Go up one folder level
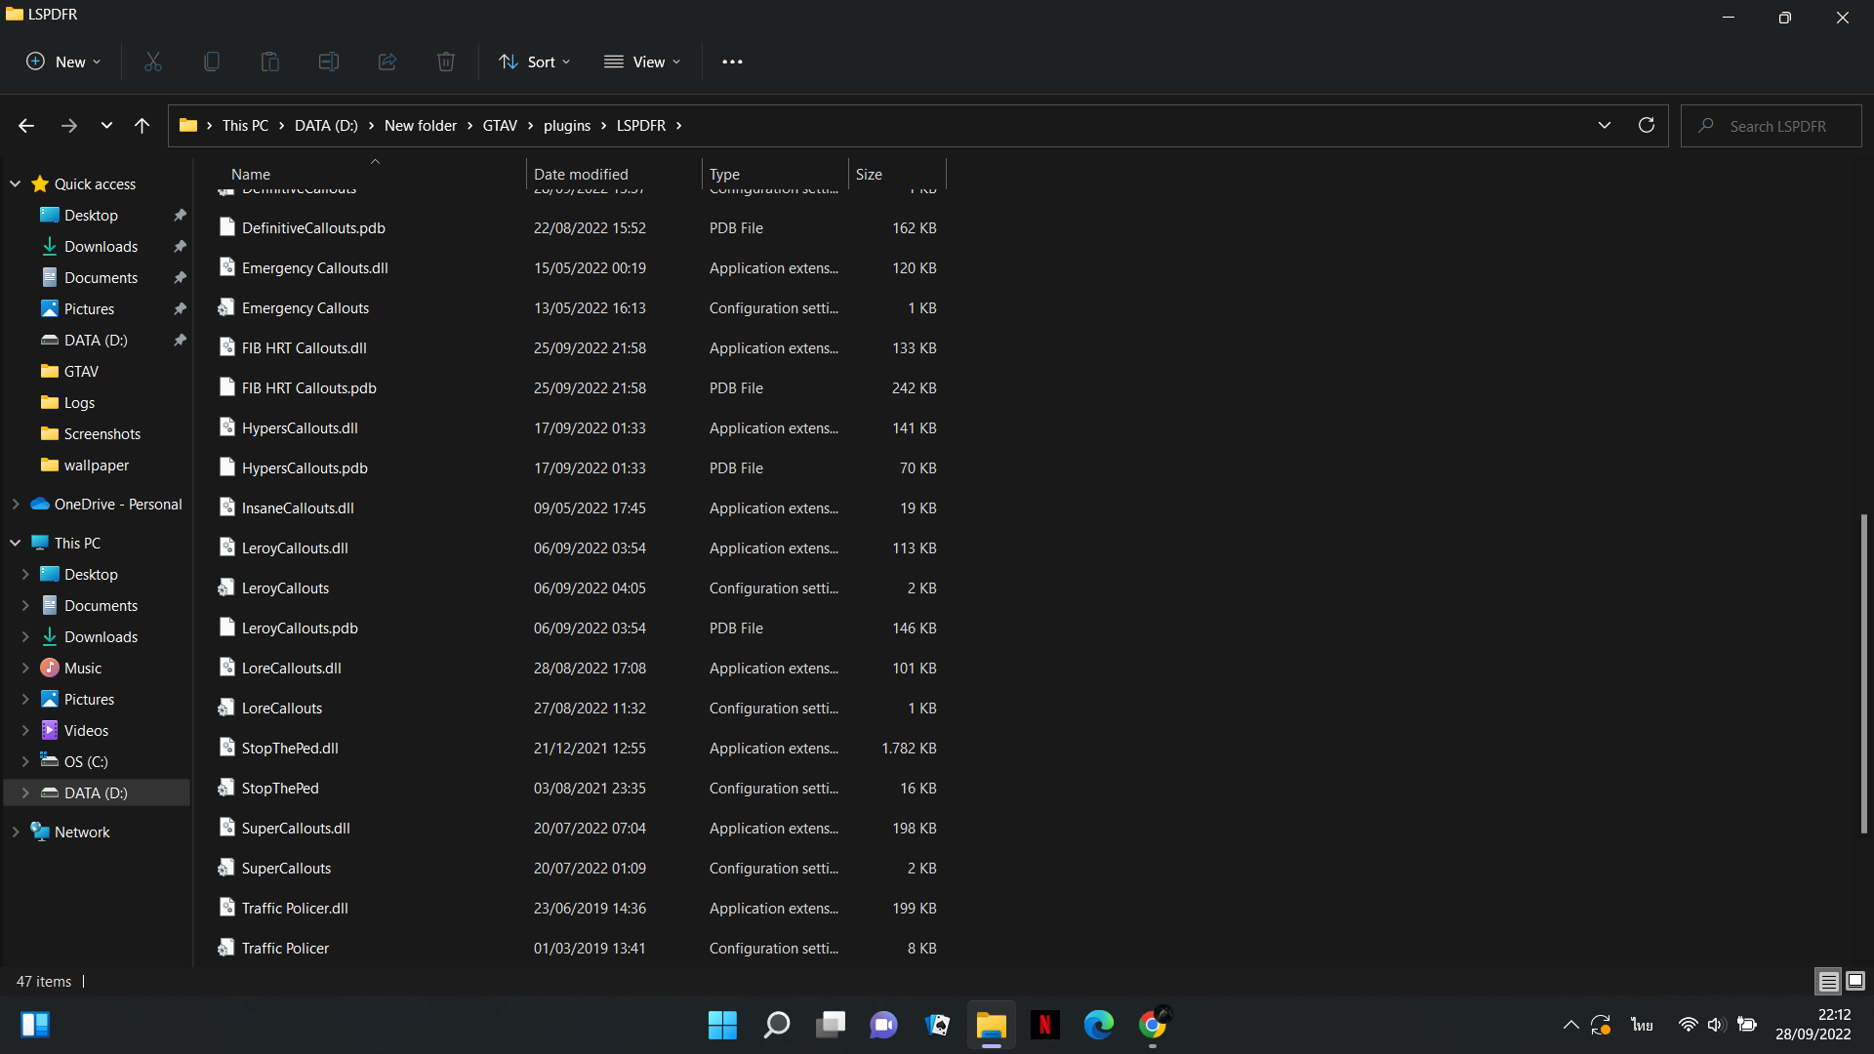1874x1054 pixels. 142,126
